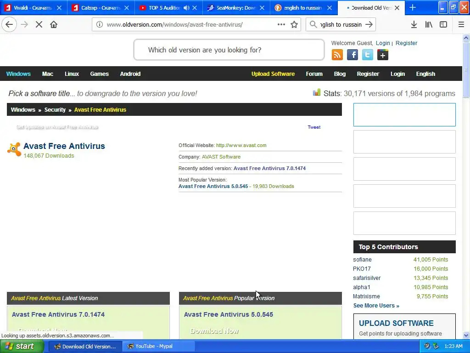This screenshot has width=470, height=353.
Task: Open the Windows start button
Action: coord(21,347)
